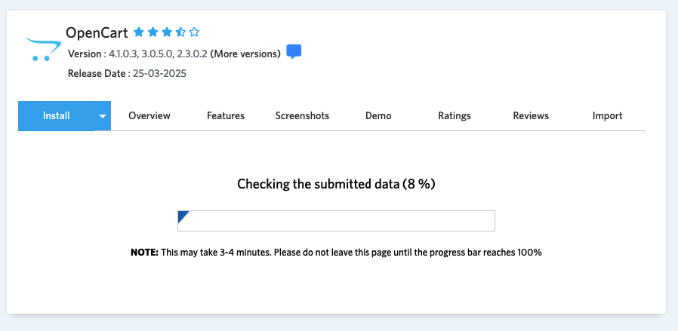Click the empty fifth rating star

[195, 32]
